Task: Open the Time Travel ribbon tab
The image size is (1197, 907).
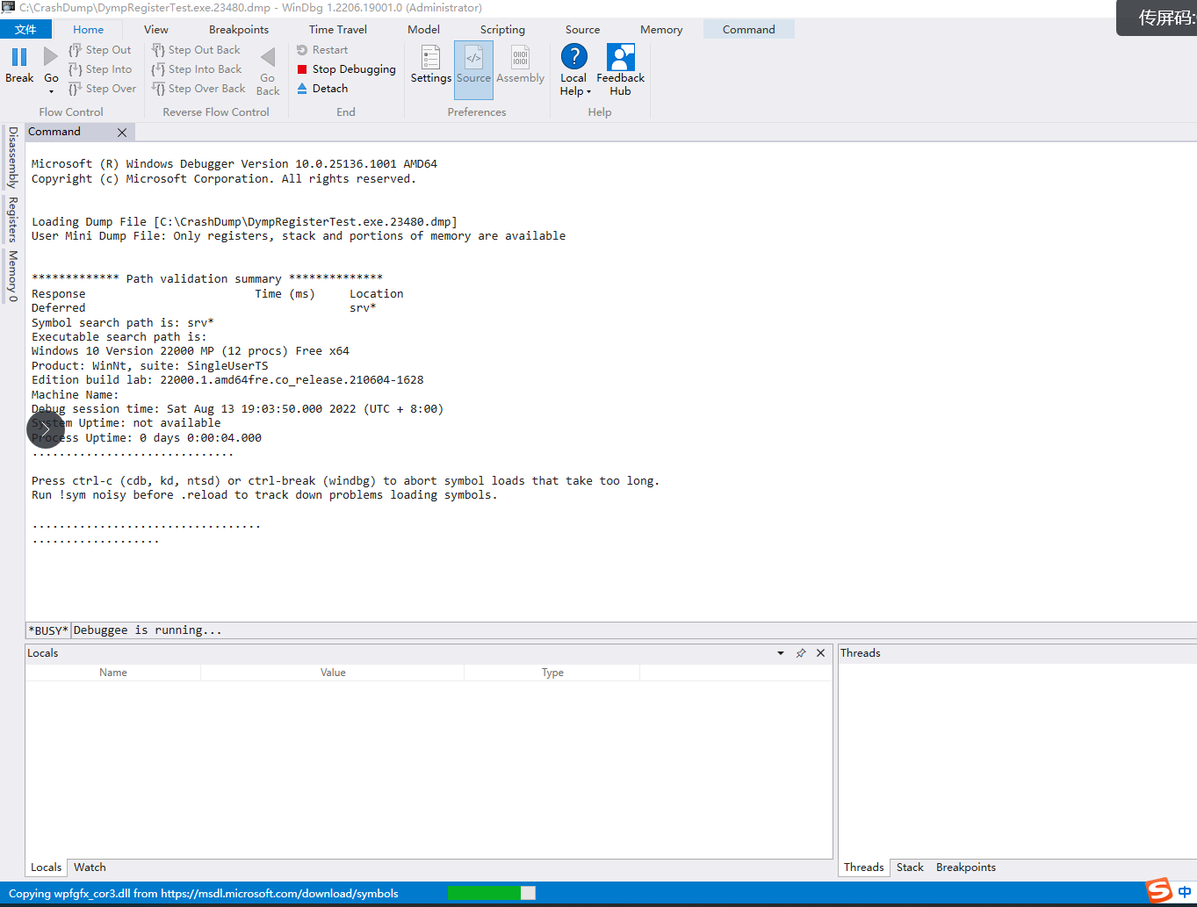Action: (338, 29)
